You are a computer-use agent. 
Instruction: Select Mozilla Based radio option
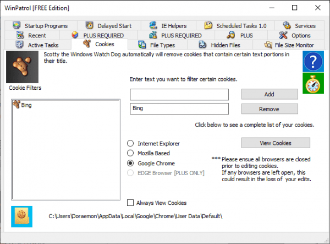point(130,153)
